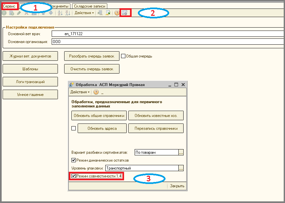Switch to the Сервис tab
The image size is (285, 203).
point(9,6)
